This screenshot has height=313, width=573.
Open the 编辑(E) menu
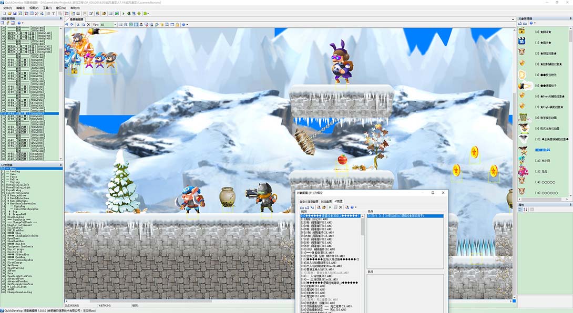(21, 8)
